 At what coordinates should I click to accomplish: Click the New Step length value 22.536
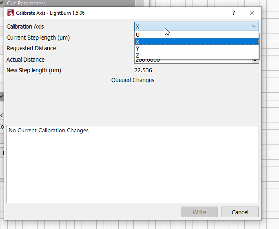(x=143, y=70)
